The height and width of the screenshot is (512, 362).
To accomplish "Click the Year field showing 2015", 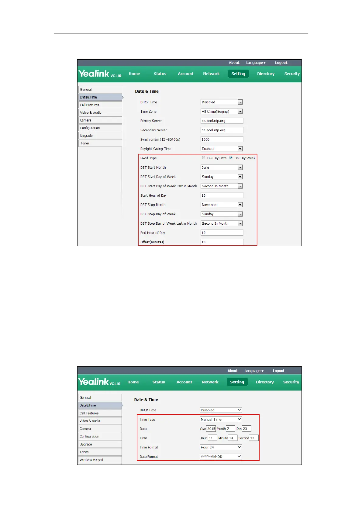I will (211, 429).
